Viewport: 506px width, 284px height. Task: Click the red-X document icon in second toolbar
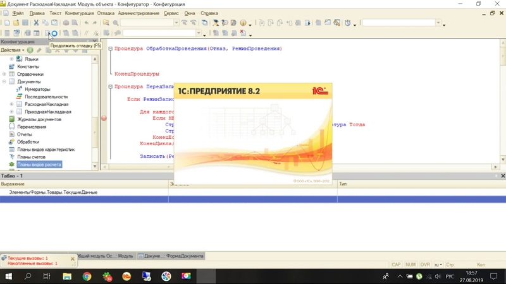(243, 33)
